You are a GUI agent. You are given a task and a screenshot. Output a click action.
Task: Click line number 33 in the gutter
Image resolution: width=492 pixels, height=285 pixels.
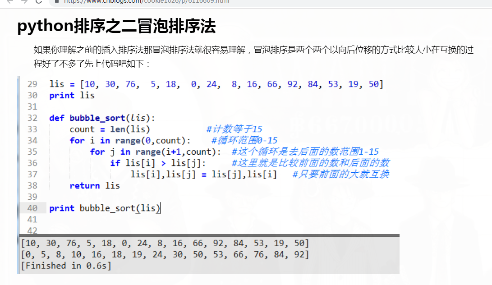[32, 129]
